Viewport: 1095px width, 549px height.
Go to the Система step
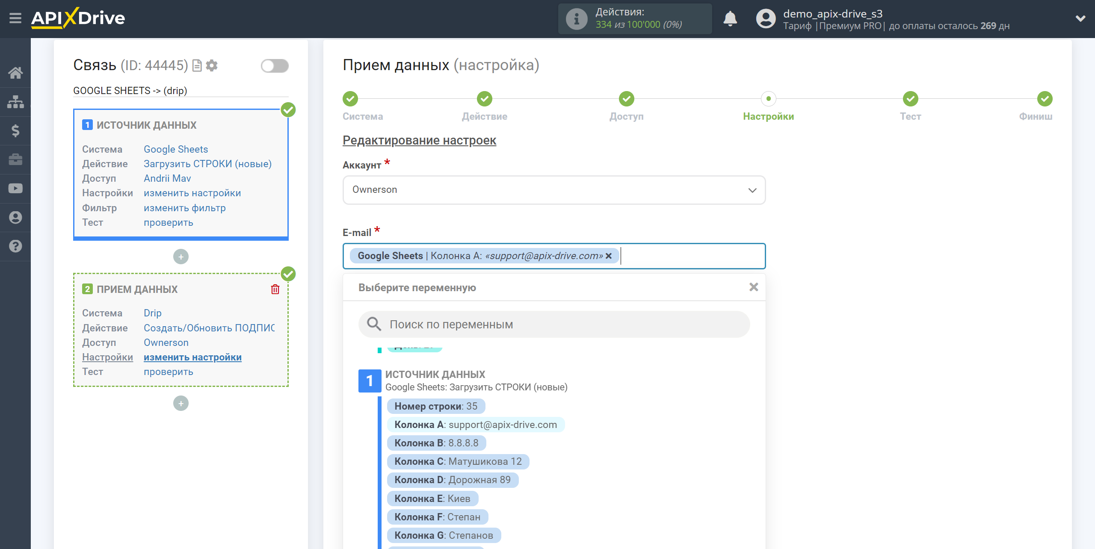350,99
